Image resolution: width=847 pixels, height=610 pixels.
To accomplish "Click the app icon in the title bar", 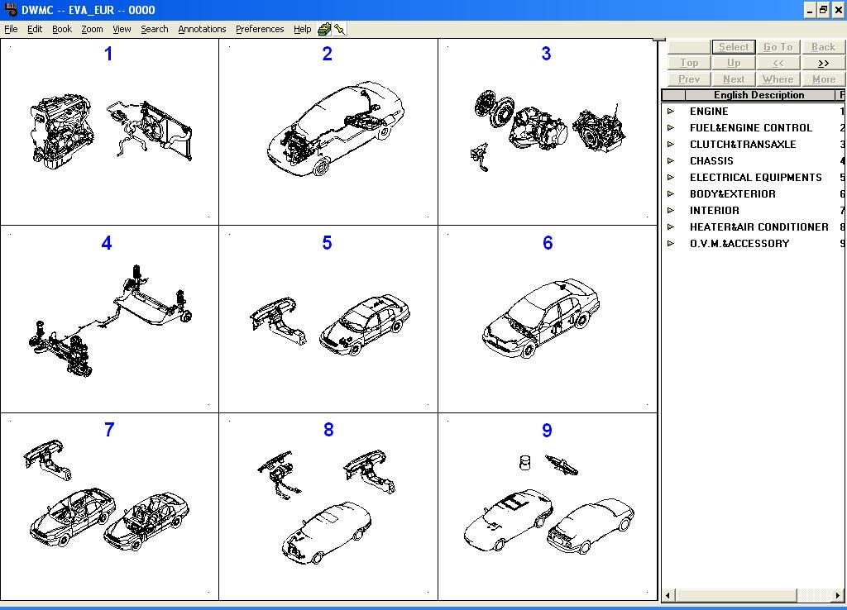I will (x=10, y=9).
